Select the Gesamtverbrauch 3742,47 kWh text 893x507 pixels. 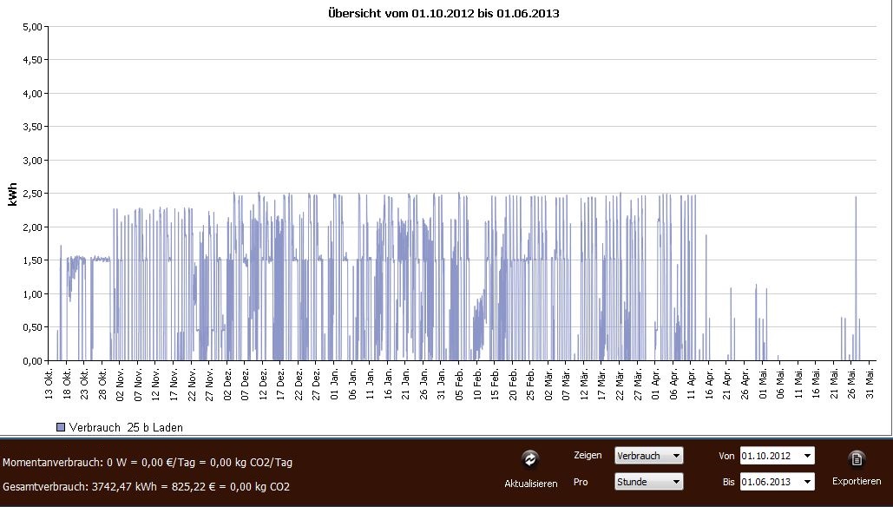tap(147, 487)
